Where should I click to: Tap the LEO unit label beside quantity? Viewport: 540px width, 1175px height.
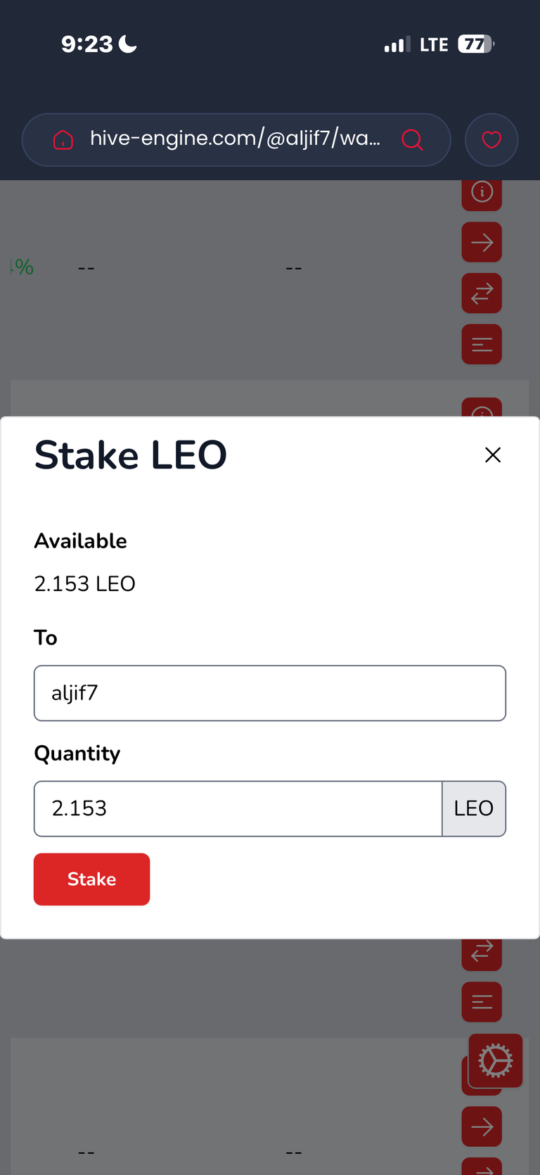[474, 808]
